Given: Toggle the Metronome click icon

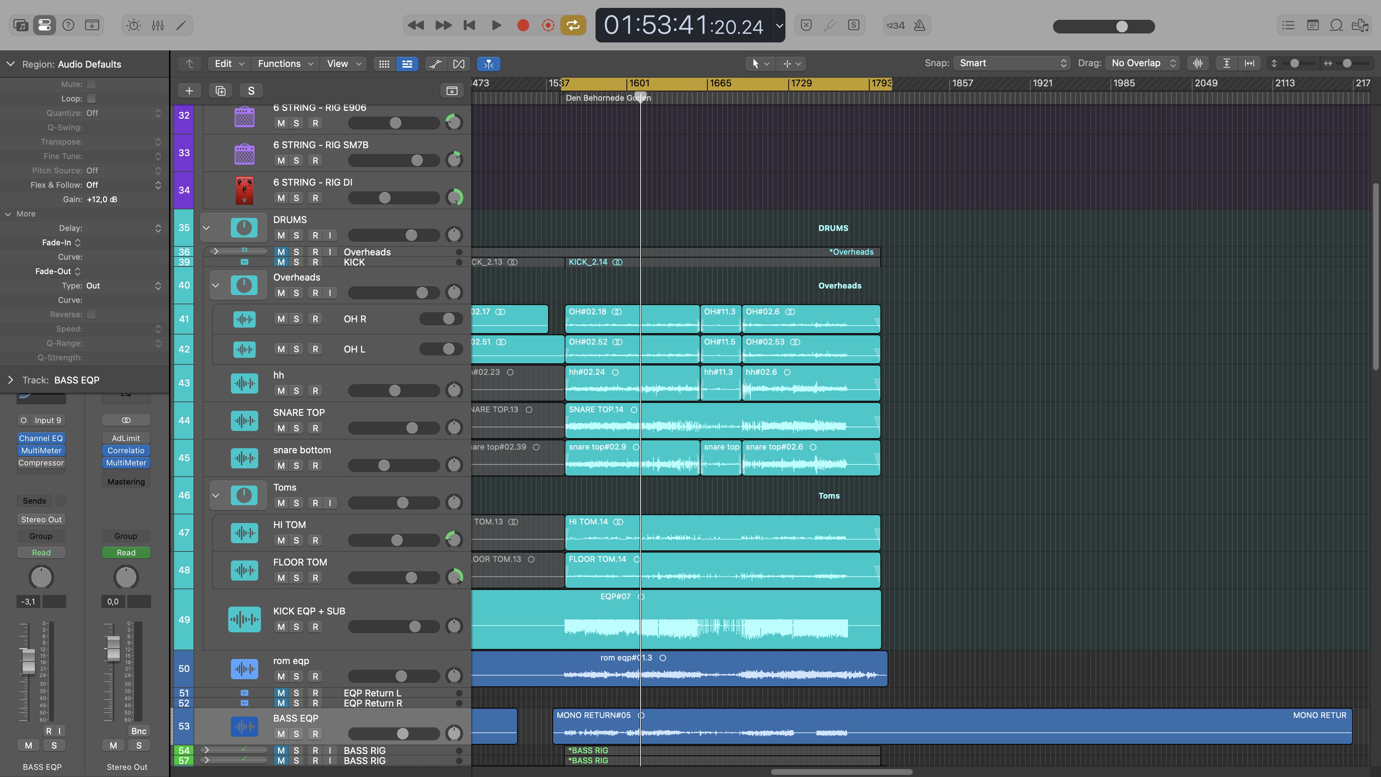Looking at the screenshot, I should coord(920,25).
